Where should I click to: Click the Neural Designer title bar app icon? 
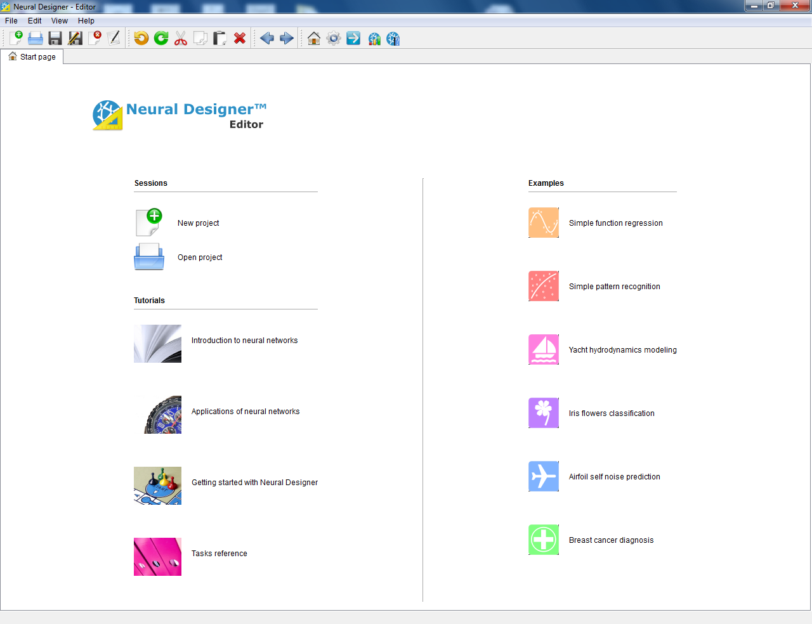[x=6, y=7]
